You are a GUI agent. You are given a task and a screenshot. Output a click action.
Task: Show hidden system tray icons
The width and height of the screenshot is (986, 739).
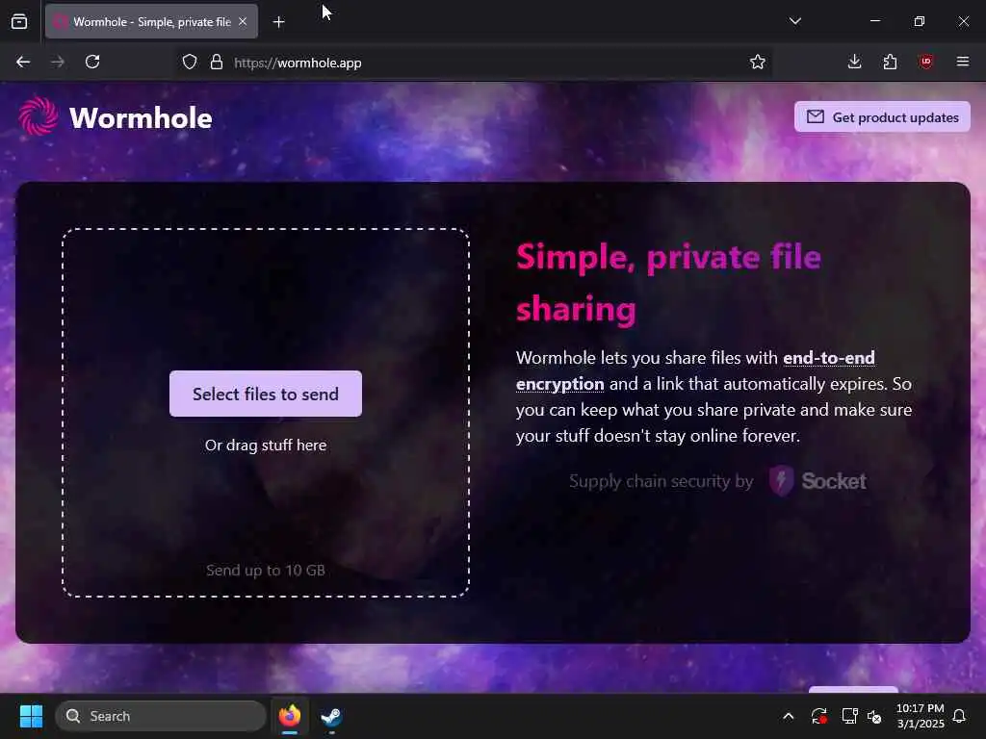[x=788, y=716]
